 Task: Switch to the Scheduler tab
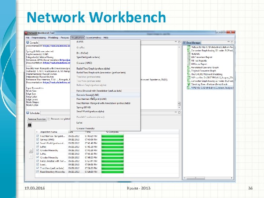point(33,113)
